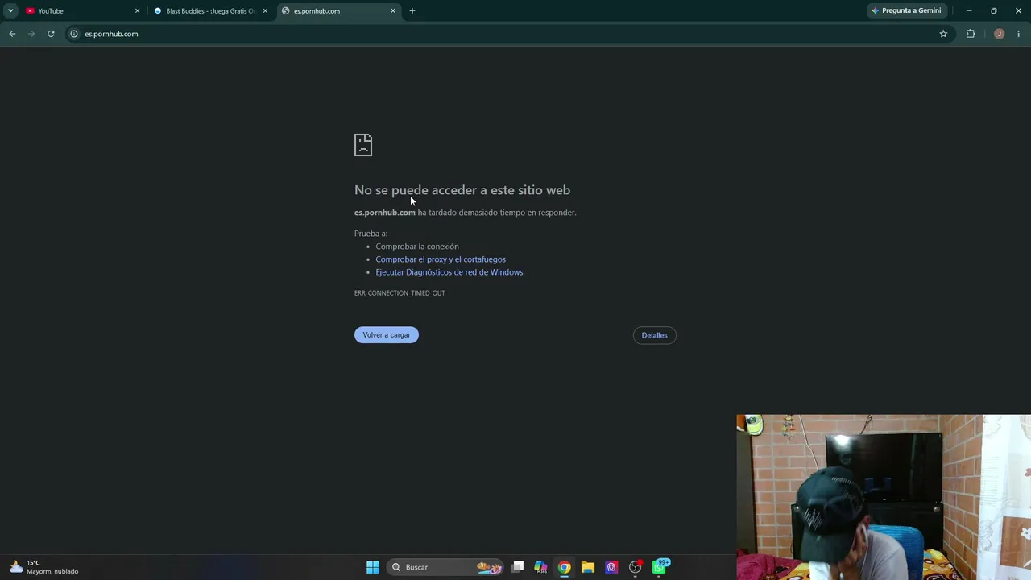Click the Pregunta a Gemini button
Viewport: 1031px width, 580px height.
point(906,10)
